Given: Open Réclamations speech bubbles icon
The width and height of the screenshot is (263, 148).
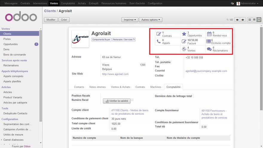Looking at the screenshot, I should point(209,49).
